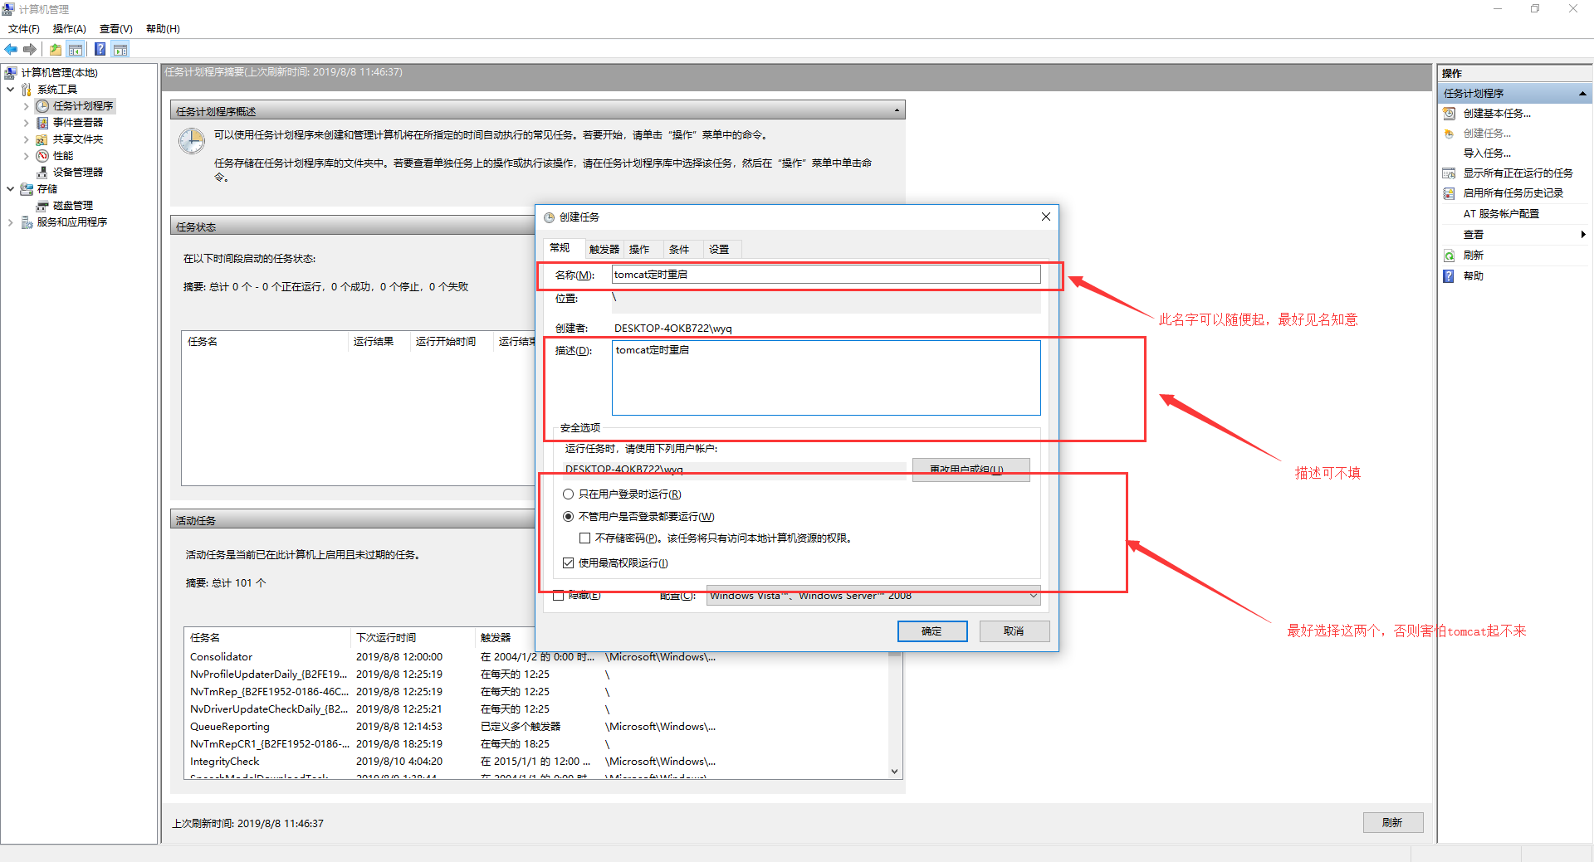Screen dimensions: 1594x862
Task: Close the 创建任务 dialog
Action: [x=1046, y=217]
